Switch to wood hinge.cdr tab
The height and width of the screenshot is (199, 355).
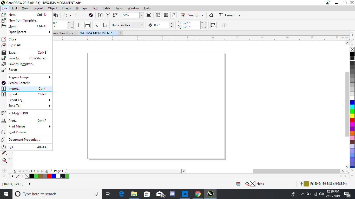pos(63,33)
